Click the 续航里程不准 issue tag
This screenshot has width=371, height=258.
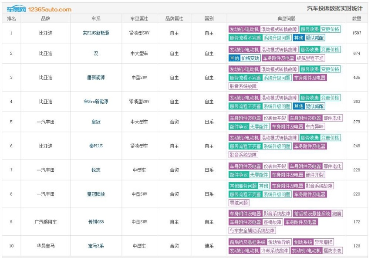click(310, 58)
